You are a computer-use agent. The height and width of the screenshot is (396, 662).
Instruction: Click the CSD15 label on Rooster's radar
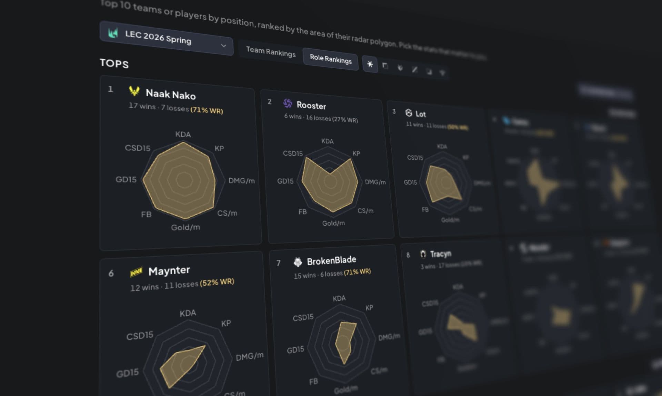(x=293, y=153)
